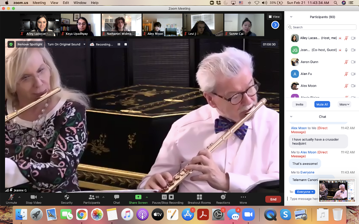Open the Security shield in meeting toolbar
The image size is (359, 224).
pyautogui.click(x=67, y=197)
